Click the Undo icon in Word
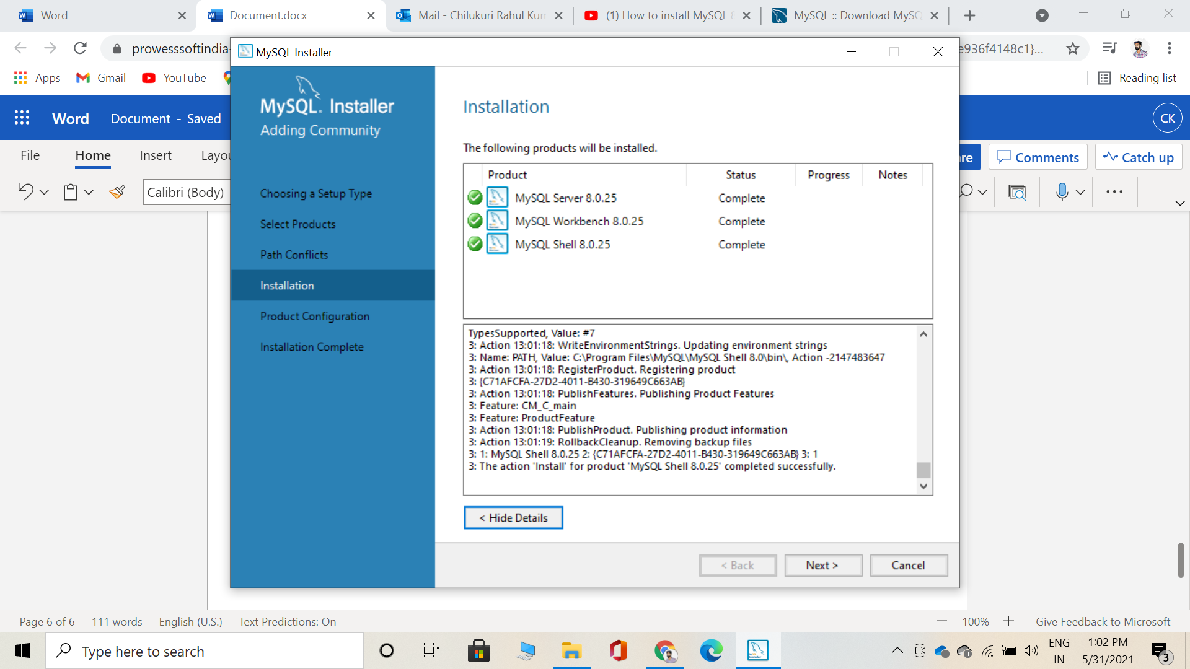The image size is (1190, 669). (x=25, y=192)
